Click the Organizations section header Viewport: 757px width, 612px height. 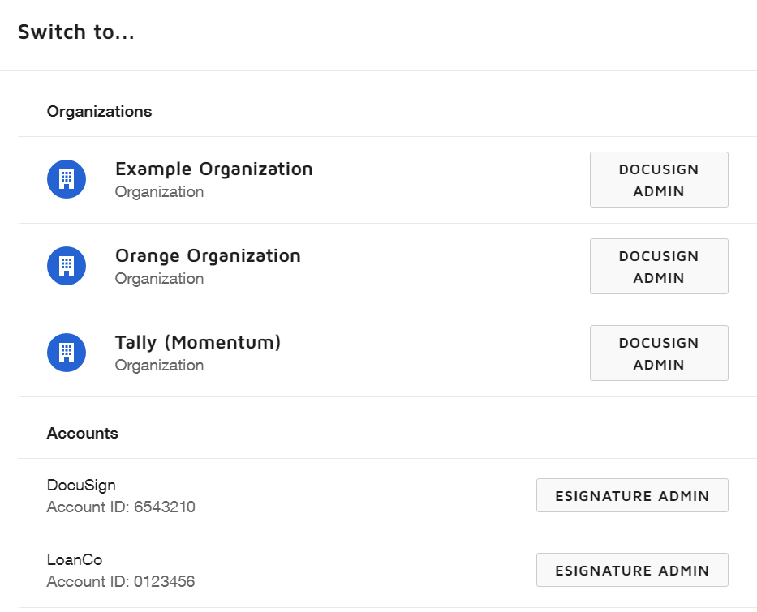pyautogui.click(x=99, y=111)
